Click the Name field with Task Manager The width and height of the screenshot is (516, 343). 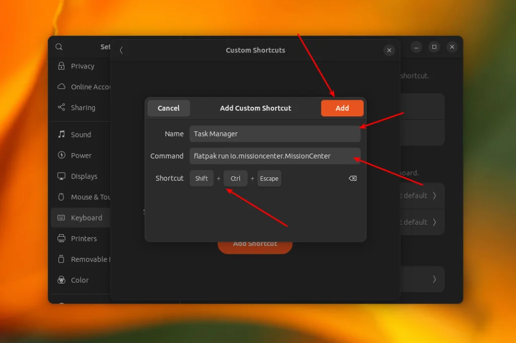pos(275,134)
